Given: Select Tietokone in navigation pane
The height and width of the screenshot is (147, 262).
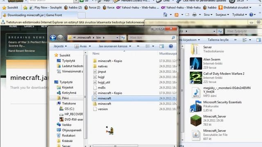Looking at the screenshot, I should [66, 103].
